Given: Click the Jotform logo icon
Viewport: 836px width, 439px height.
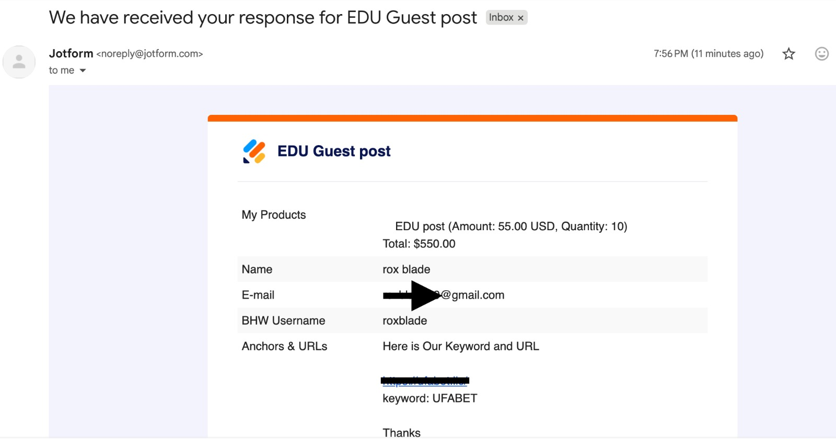Looking at the screenshot, I should tap(254, 151).
